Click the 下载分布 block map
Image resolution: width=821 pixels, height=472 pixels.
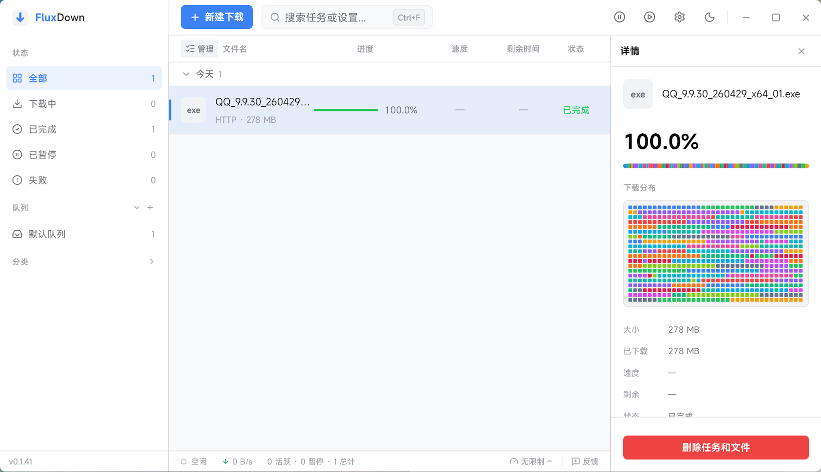pyautogui.click(x=716, y=254)
